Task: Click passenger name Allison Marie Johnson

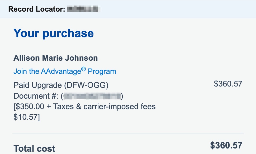Action: click(55, 58)
